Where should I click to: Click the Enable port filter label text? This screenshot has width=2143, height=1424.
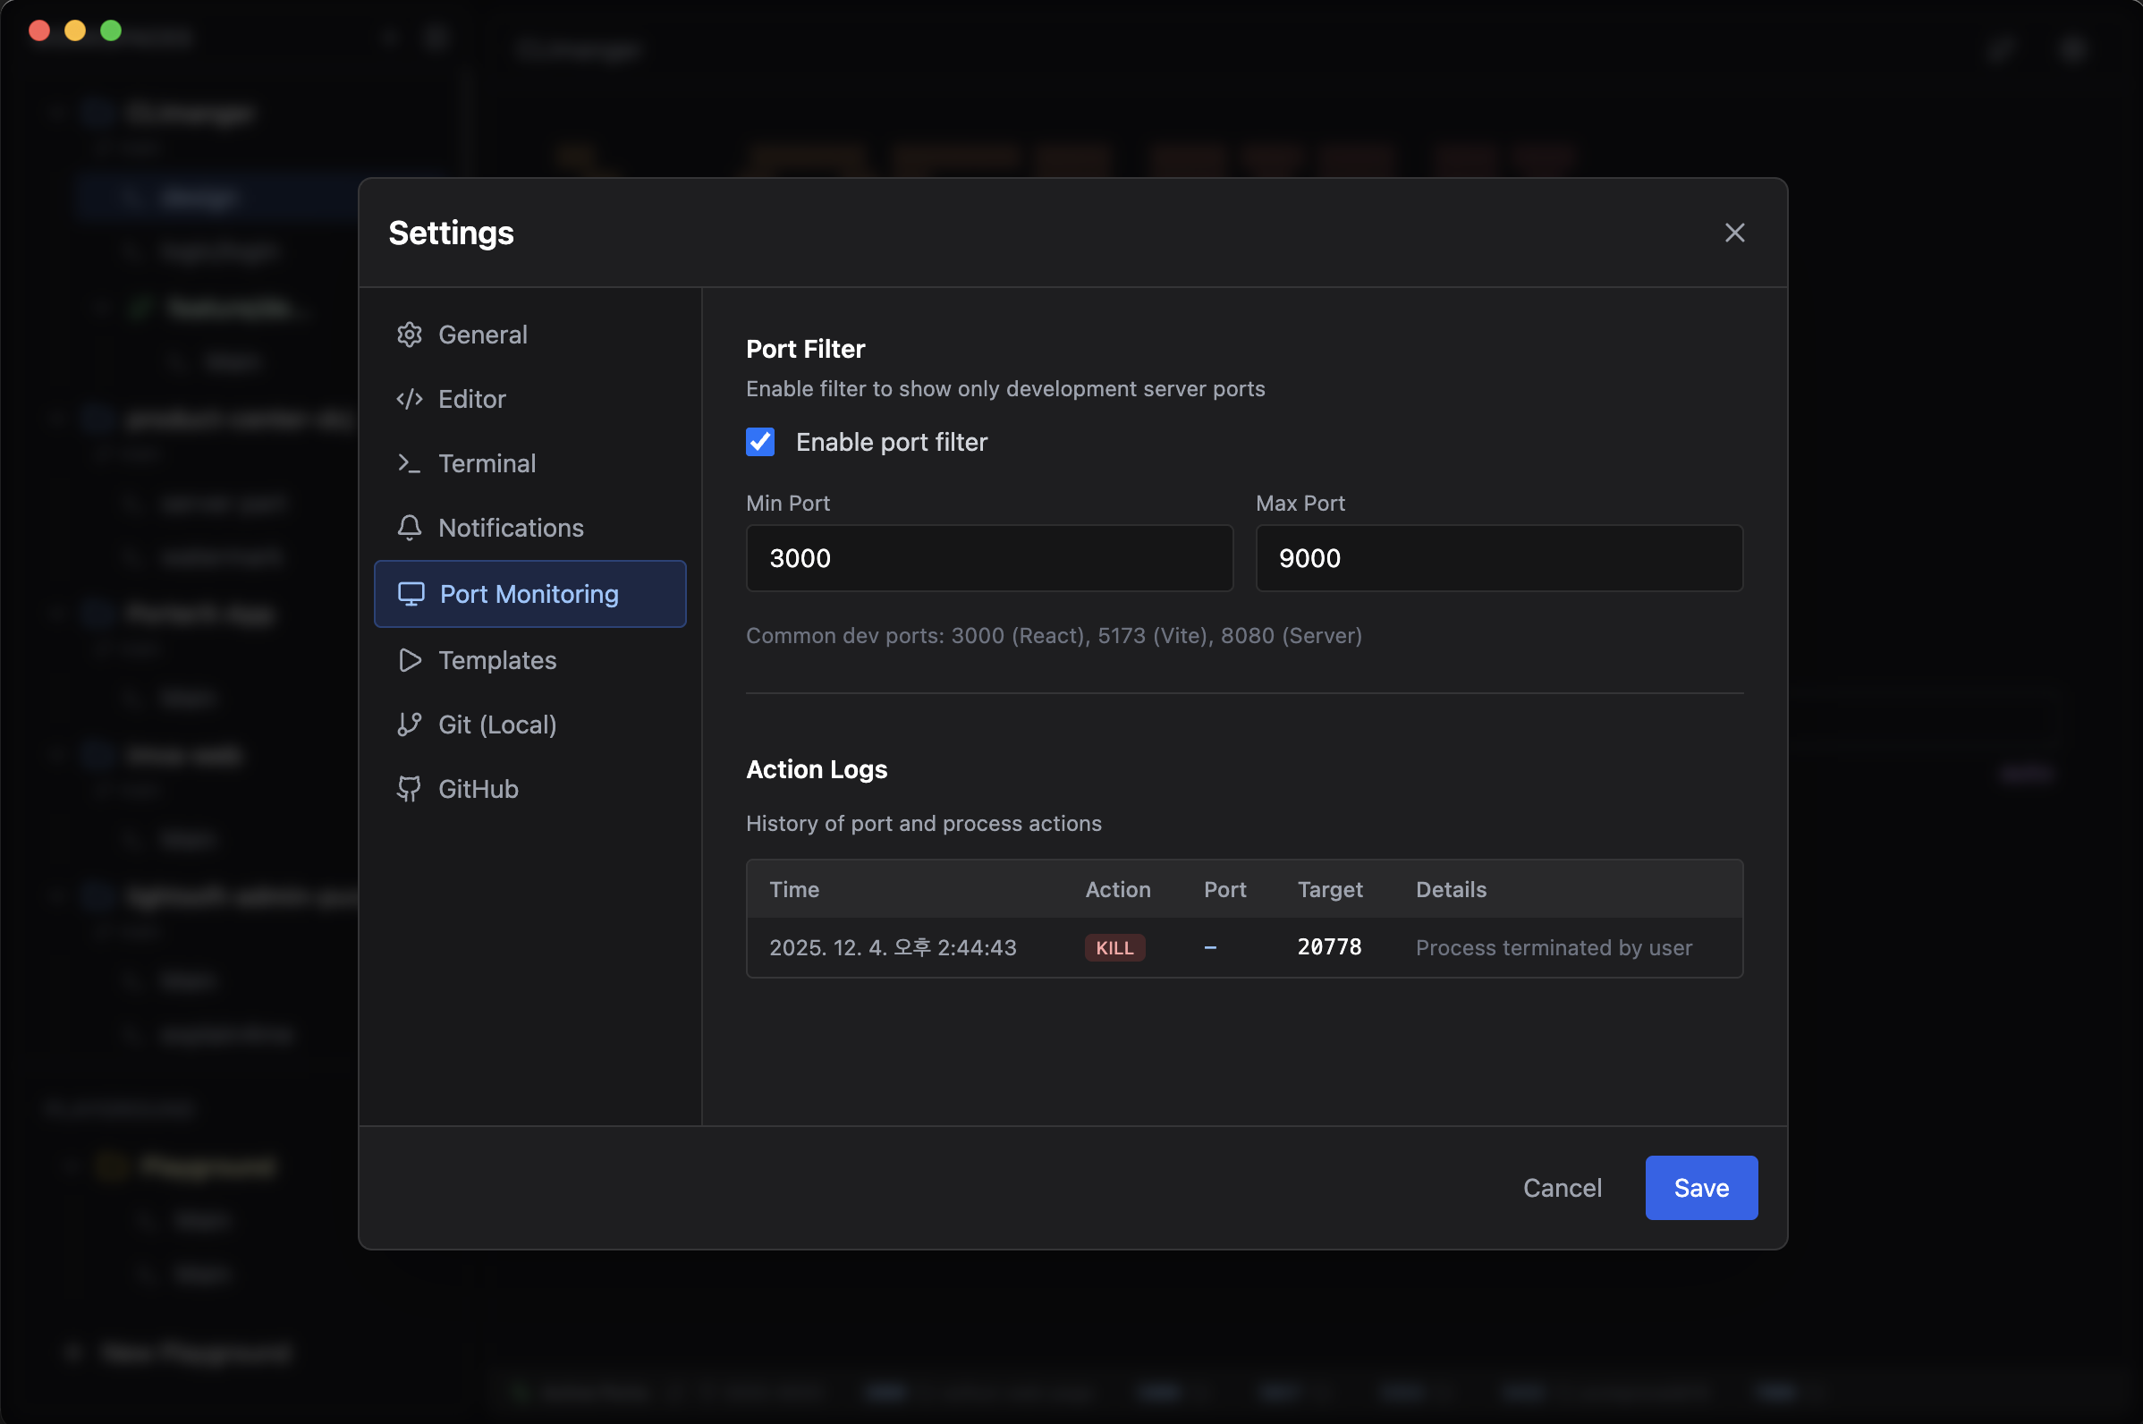tap(891, 442)
